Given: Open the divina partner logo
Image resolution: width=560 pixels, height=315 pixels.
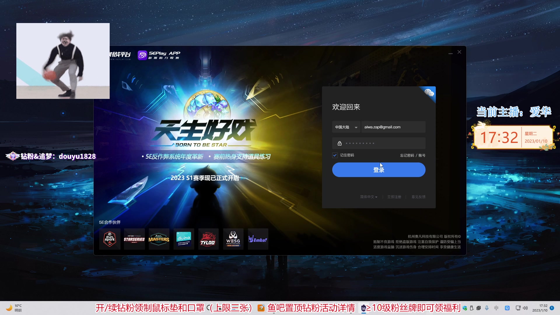Looking at the screenshot, I should pos(184,239).
